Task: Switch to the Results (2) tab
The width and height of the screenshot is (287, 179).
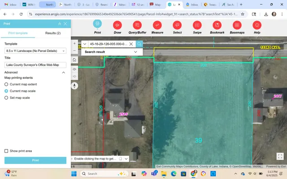Action: point(53,33)
